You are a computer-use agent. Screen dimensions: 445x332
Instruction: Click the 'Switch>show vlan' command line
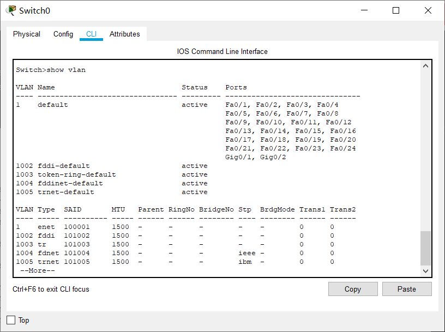tap(51, 70)
